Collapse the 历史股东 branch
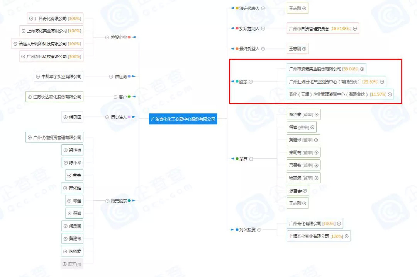Image resolution: width=417 pixels, height=277 pixels. click(107, 201)
